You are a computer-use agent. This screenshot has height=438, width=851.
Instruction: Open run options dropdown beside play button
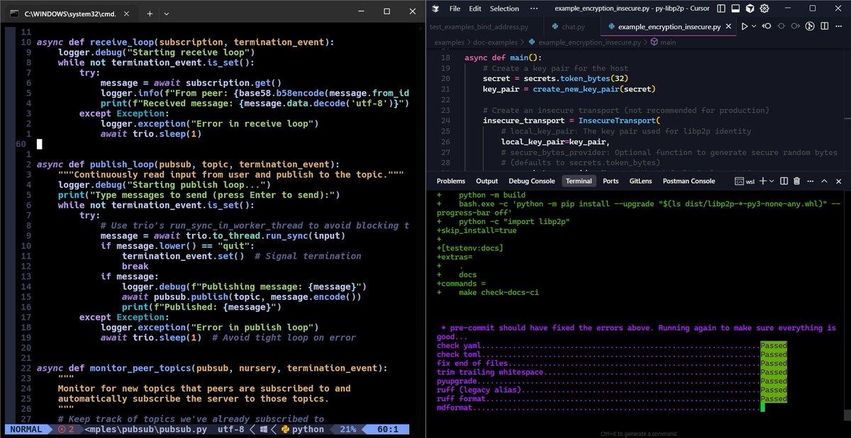pyautogui.click(x=754, y=26)
